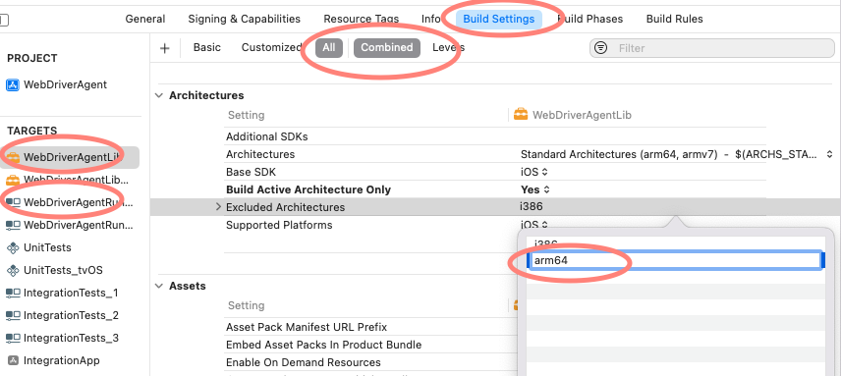This screenshot has height=376, width=841.
Task: Click the WebDriverAgent project blueprint icon
Action: click(x=13, y=84)
